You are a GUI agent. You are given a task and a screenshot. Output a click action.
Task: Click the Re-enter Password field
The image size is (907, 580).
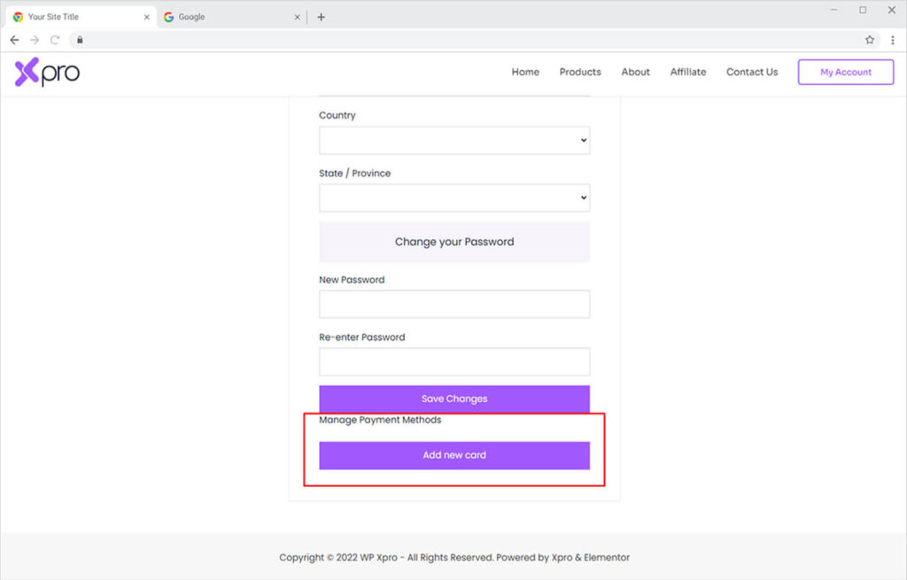453,361
